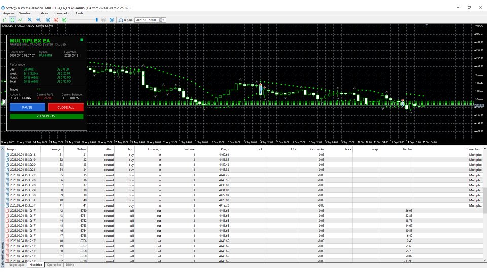
Task: Stop the visualization with red stop icon
Action: coord(56,20)
